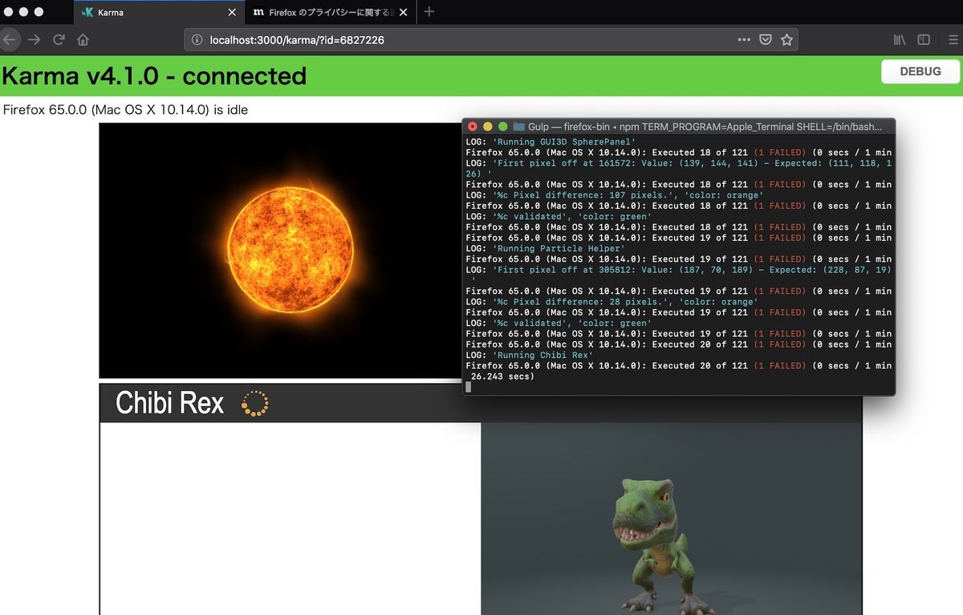Go back with the browser back arrow

[8, 39]
